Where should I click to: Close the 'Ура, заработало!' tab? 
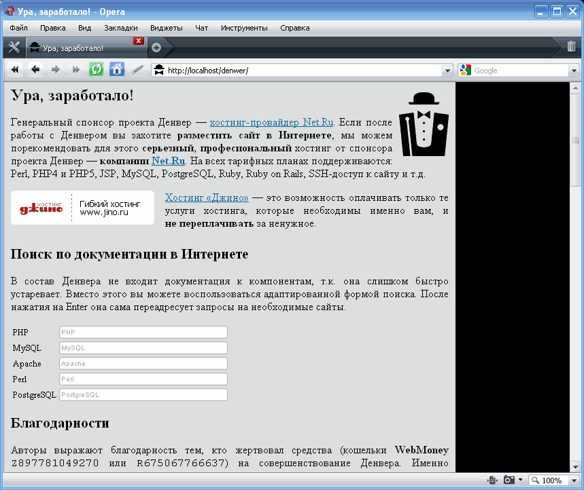[139, 41]
